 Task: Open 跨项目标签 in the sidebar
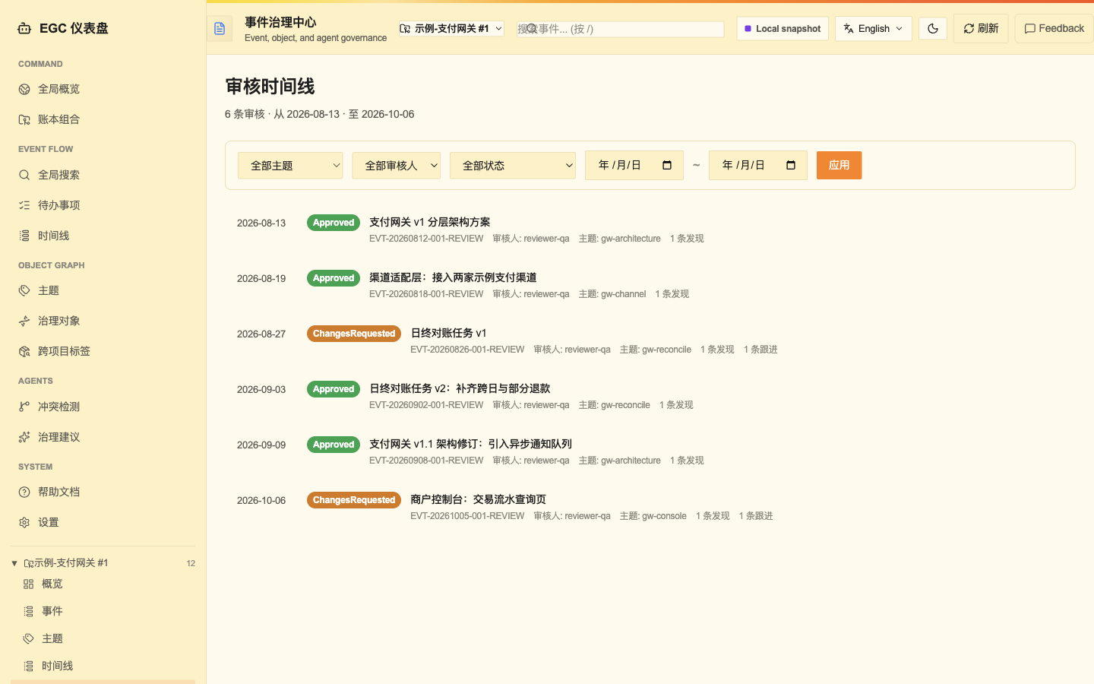pyautogui.click(x=103, y=351)
